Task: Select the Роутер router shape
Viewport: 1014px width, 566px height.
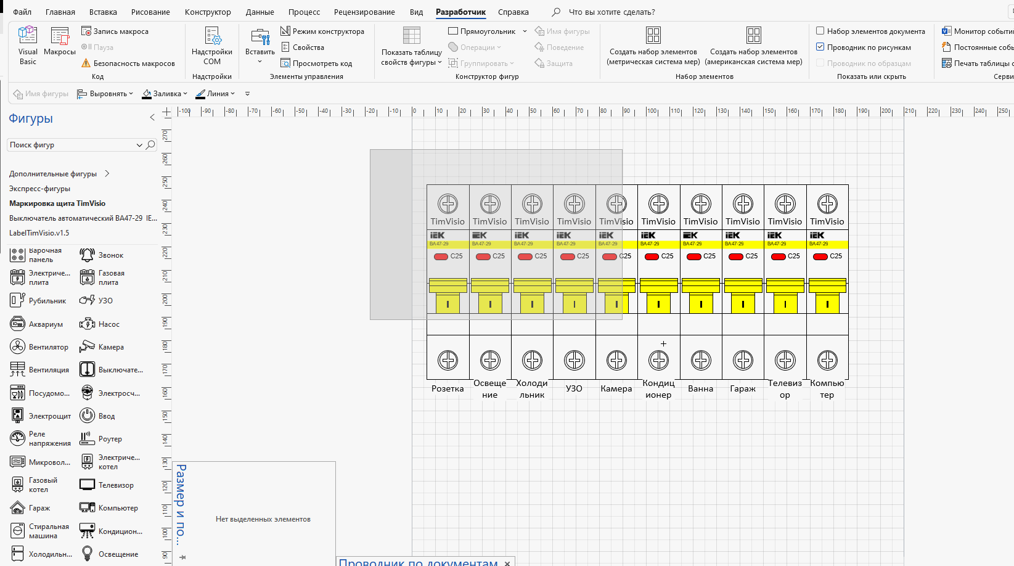Action: 101,439
